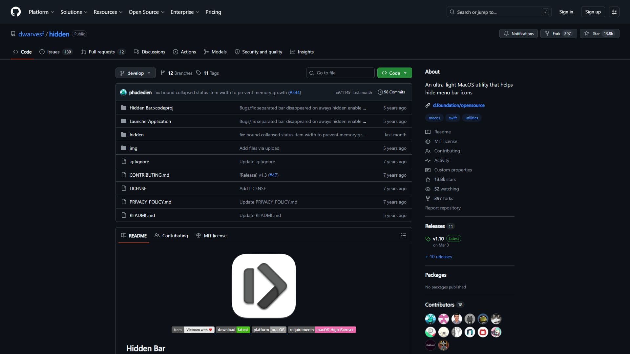Expand the Platform menu
The width and height of the screenshot is (630, 354).
41,12
